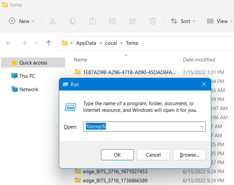Expand chevron between AppData and Local
This screenshot has height=185, width=234.
[101, 43]
